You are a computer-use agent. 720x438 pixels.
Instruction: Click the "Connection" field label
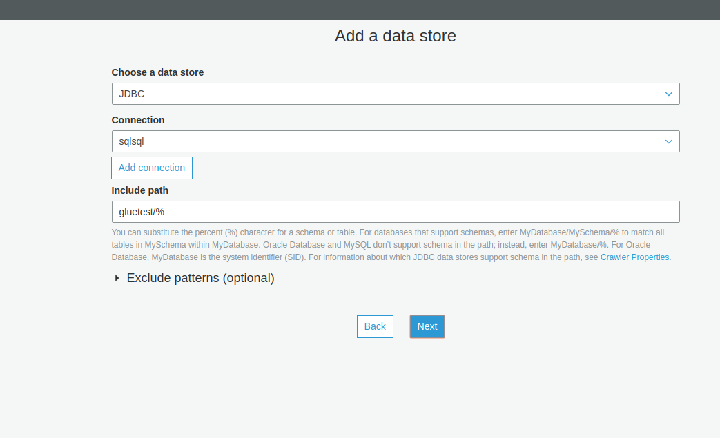click(x=138, y=120)
